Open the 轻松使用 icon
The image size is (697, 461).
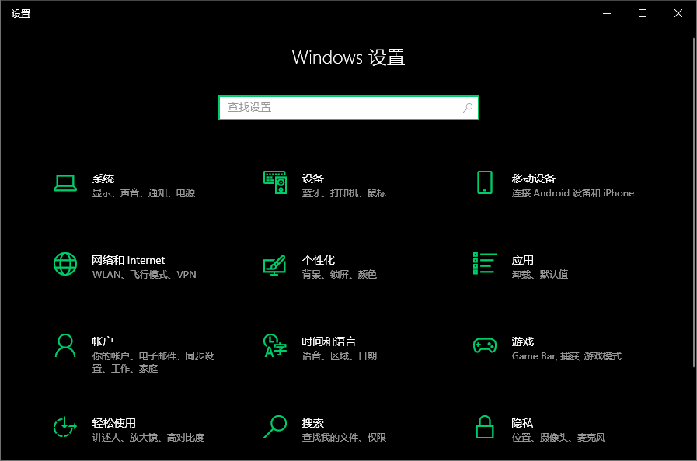[65, 427]
